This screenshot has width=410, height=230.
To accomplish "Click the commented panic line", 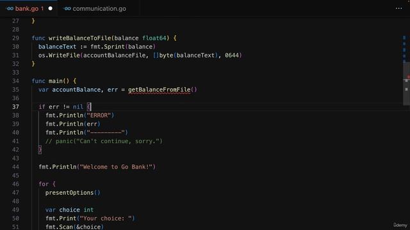I will 104,141.
